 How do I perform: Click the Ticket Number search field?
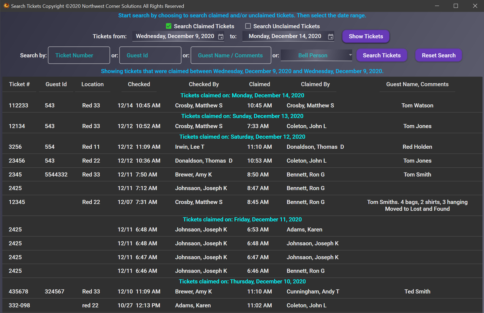79,55
